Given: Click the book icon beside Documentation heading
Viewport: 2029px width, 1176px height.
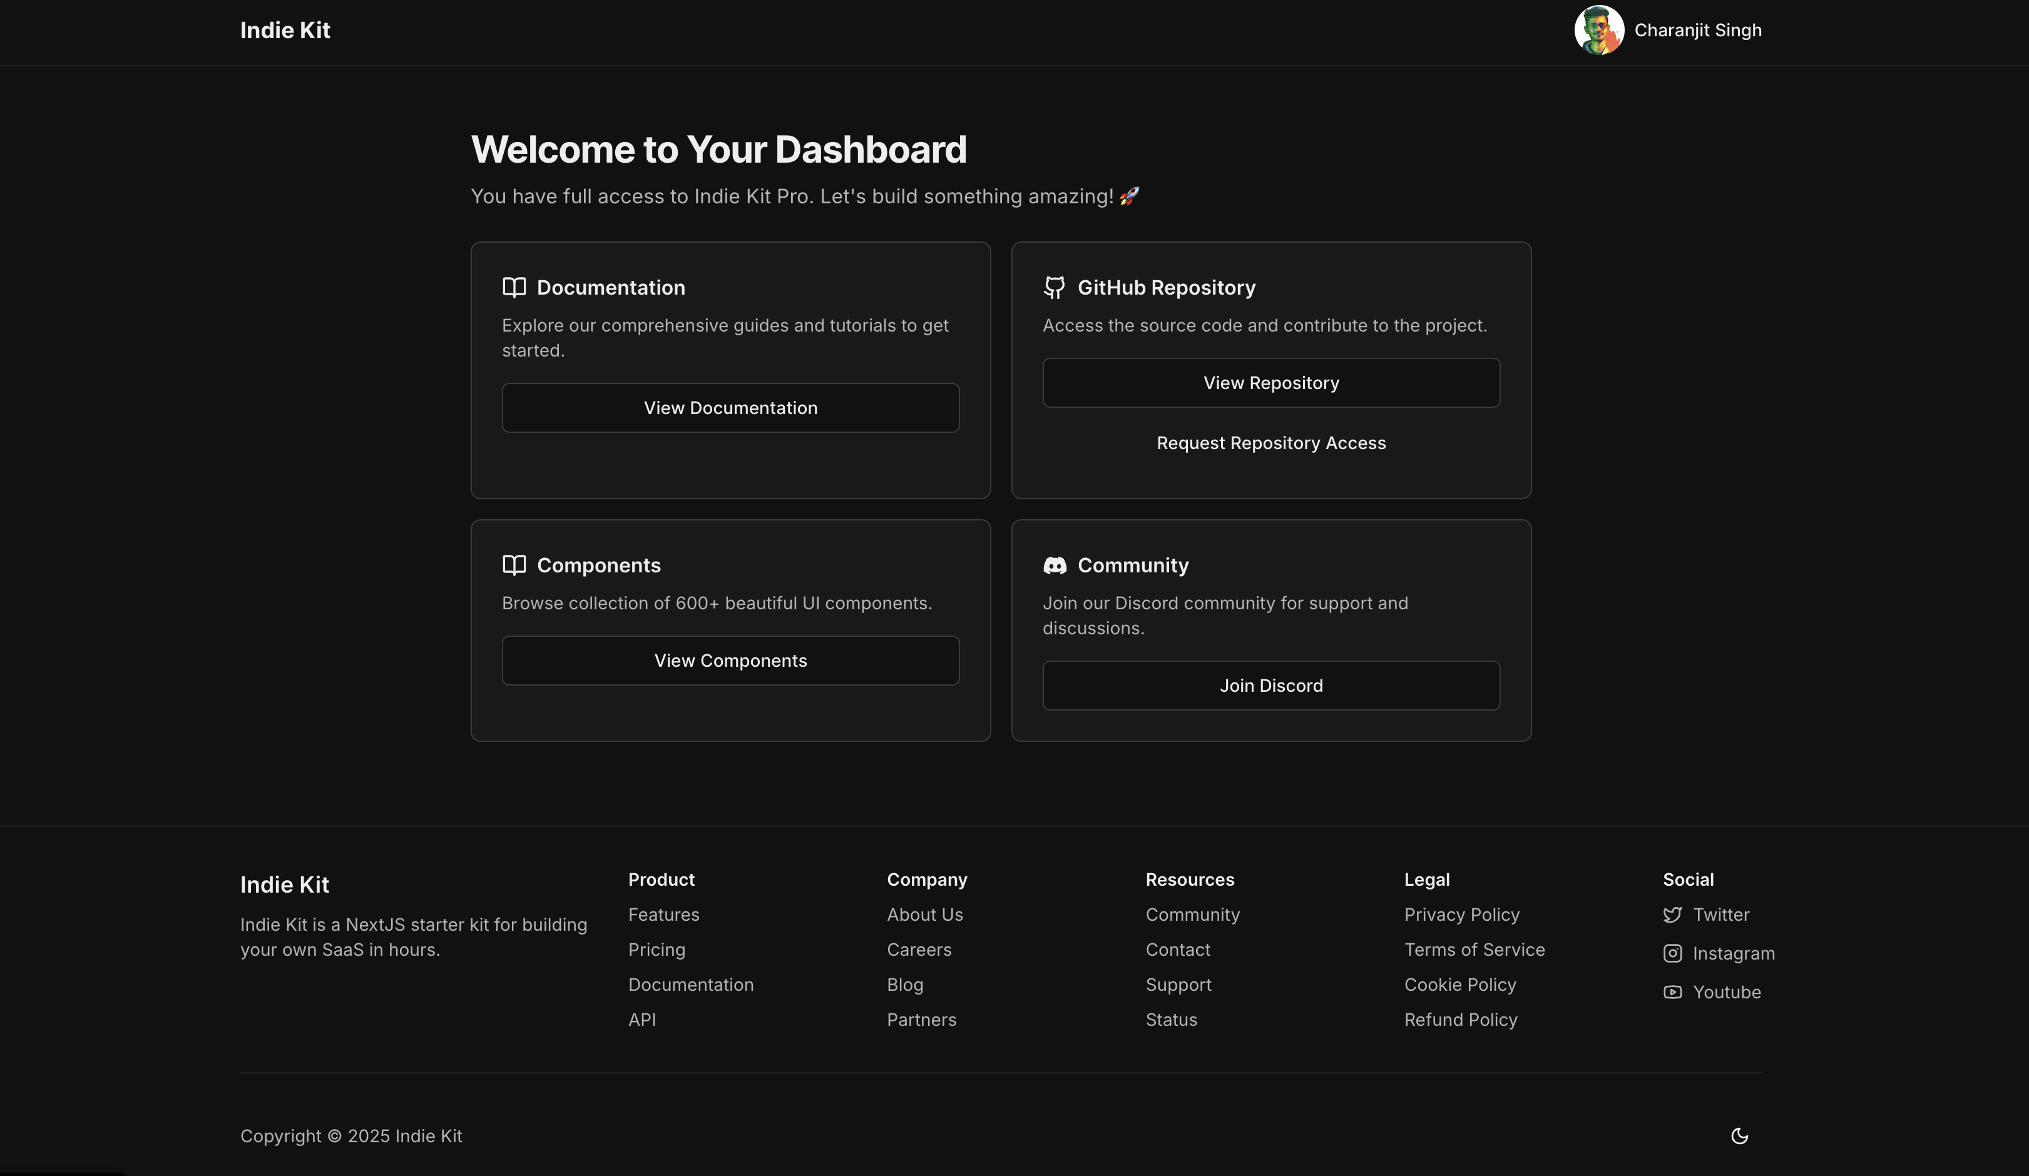Looking at the screenshot, I should pyautogui.click(x=514, y=287).
